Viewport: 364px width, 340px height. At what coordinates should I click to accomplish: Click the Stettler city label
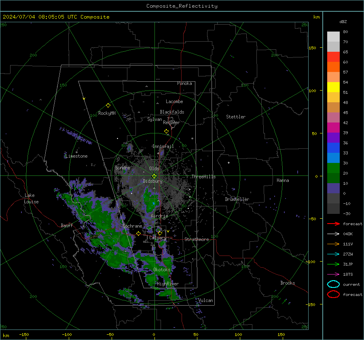[x=236, y=117]
